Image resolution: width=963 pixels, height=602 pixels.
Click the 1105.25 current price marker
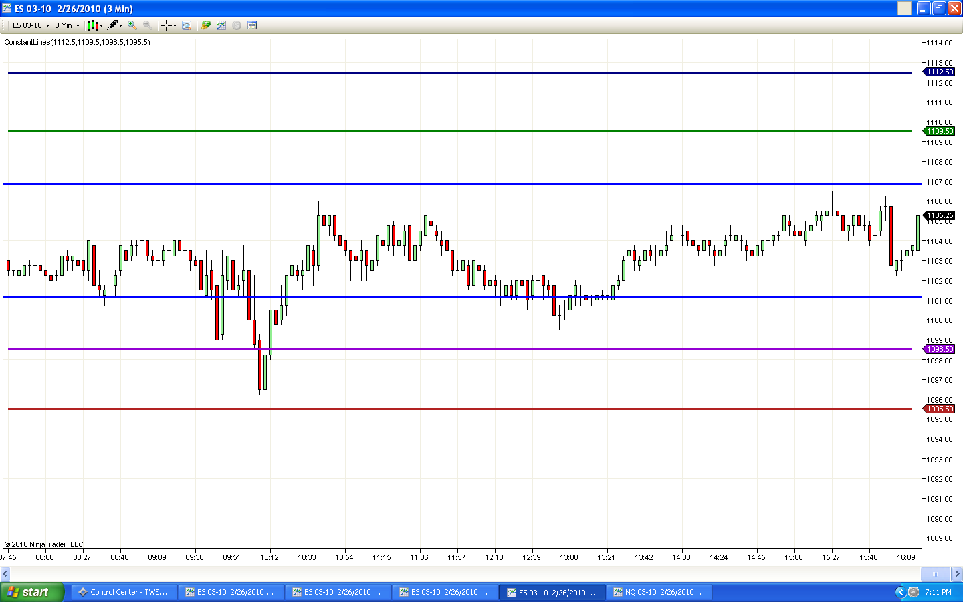click(939, 215)
